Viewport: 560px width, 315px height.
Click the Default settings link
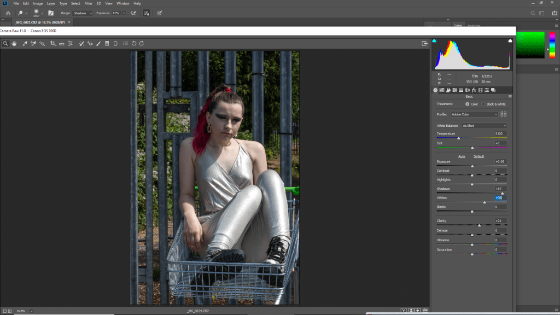point(479,156)
